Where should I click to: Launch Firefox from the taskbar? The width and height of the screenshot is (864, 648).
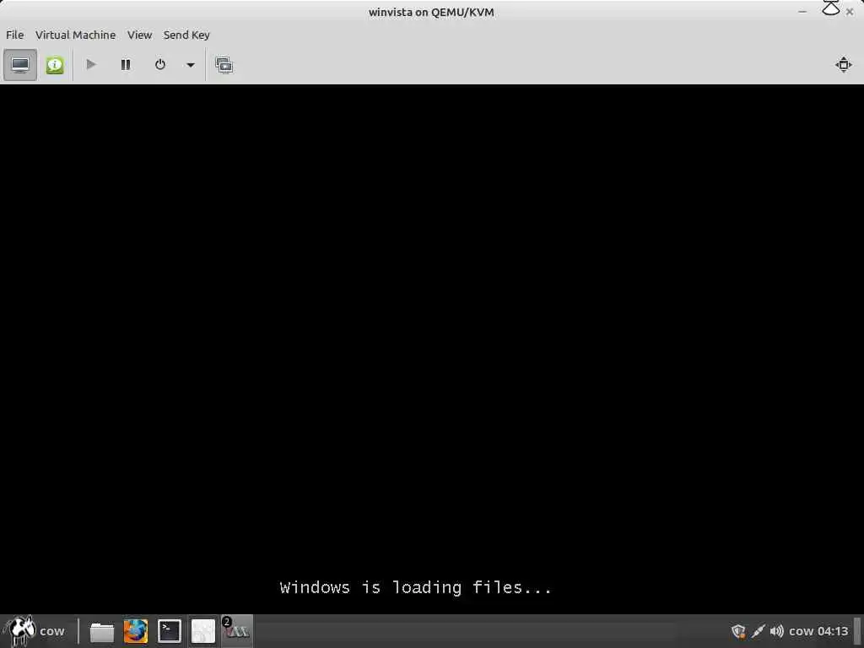pyautogui.click(x=136, y=631)
